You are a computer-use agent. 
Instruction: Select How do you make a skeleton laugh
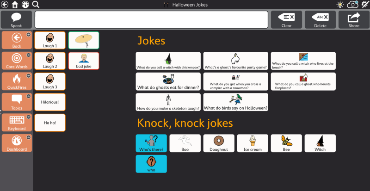click(x=168, y=102)
